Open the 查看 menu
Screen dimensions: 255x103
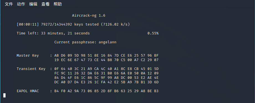pyautogui.click(x=45, y=4)
